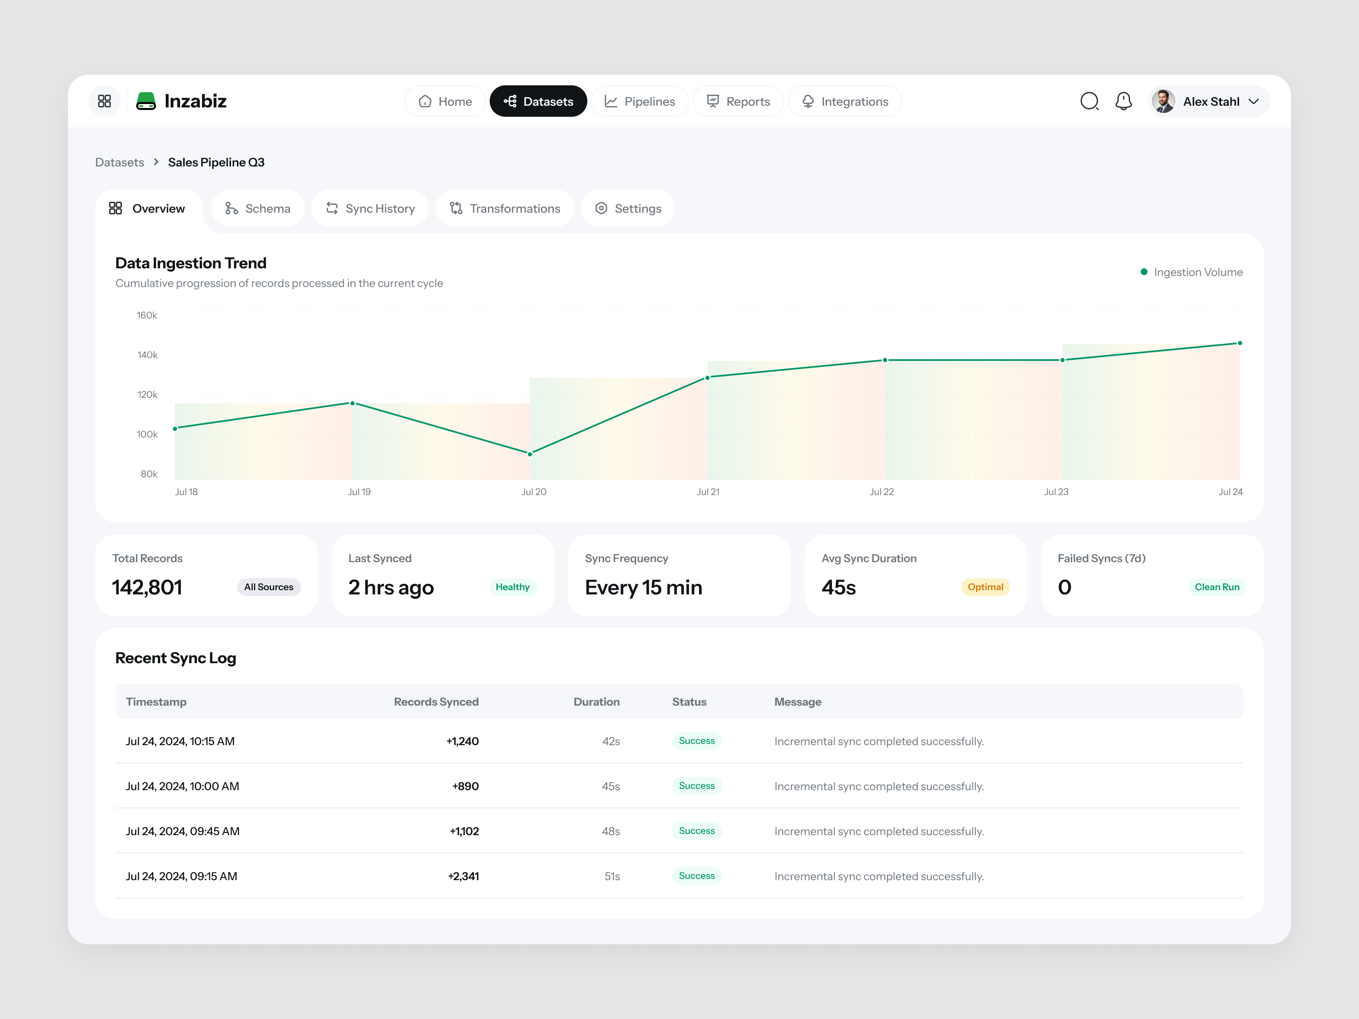1359x1019 pixels.
Task: Click the message in the 10:00 AM row
Action: point(879,786)
